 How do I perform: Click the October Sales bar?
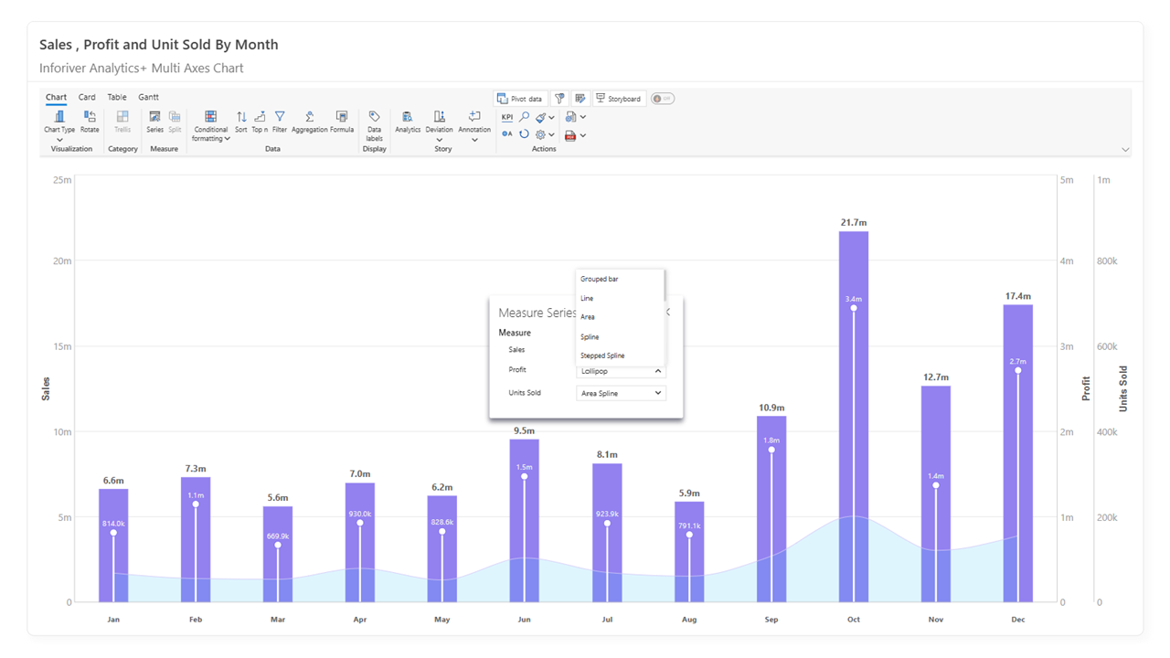pos(854,417)
